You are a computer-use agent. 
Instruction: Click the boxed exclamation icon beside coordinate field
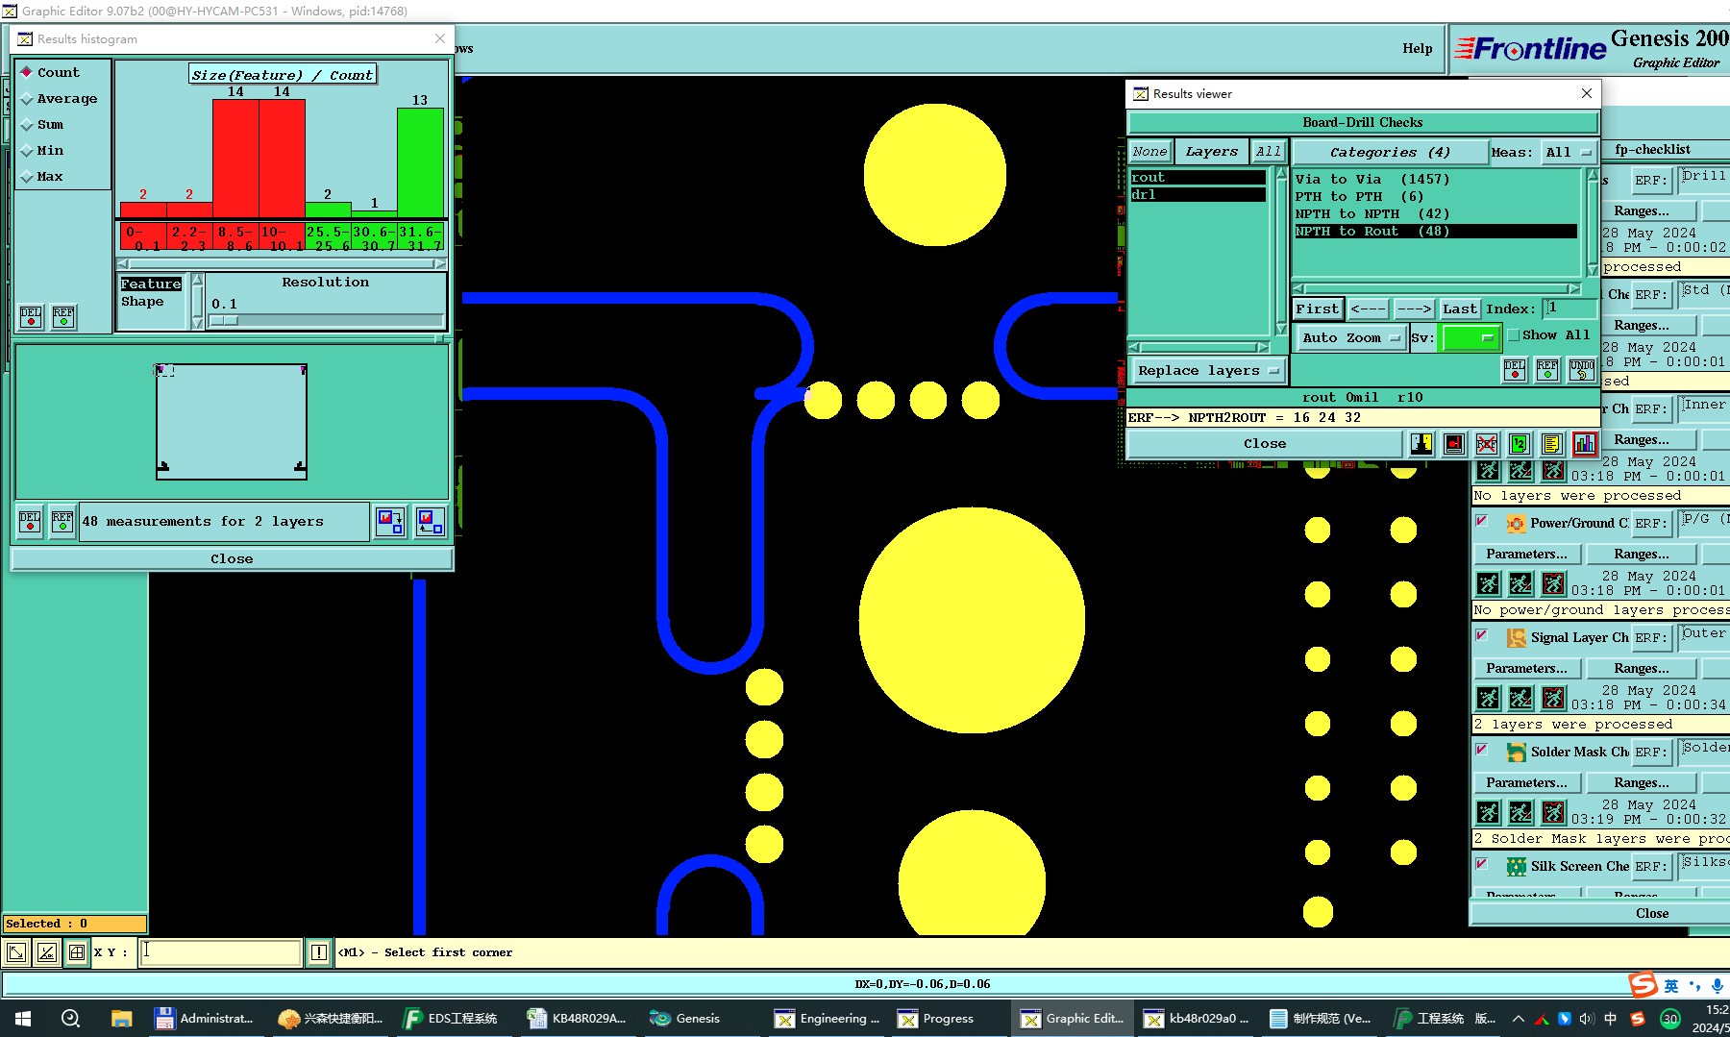point(319,952)
